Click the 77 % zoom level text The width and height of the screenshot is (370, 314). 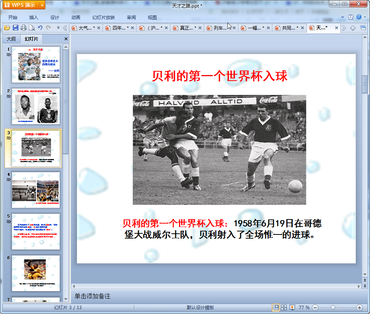click(304, 307)
